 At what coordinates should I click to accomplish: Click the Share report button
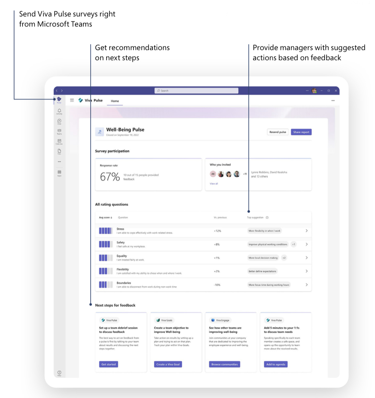(301, 132)
